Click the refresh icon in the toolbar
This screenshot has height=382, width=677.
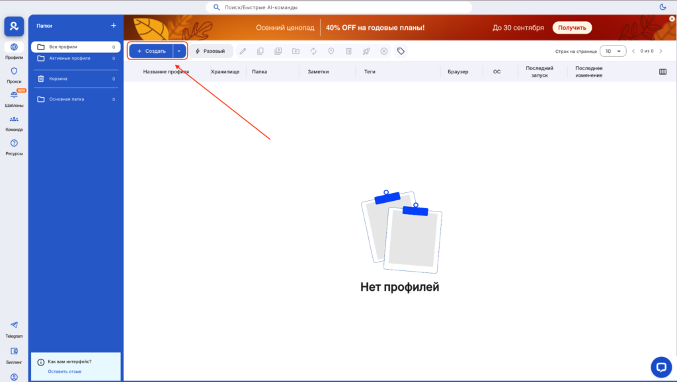click(314, 51)
